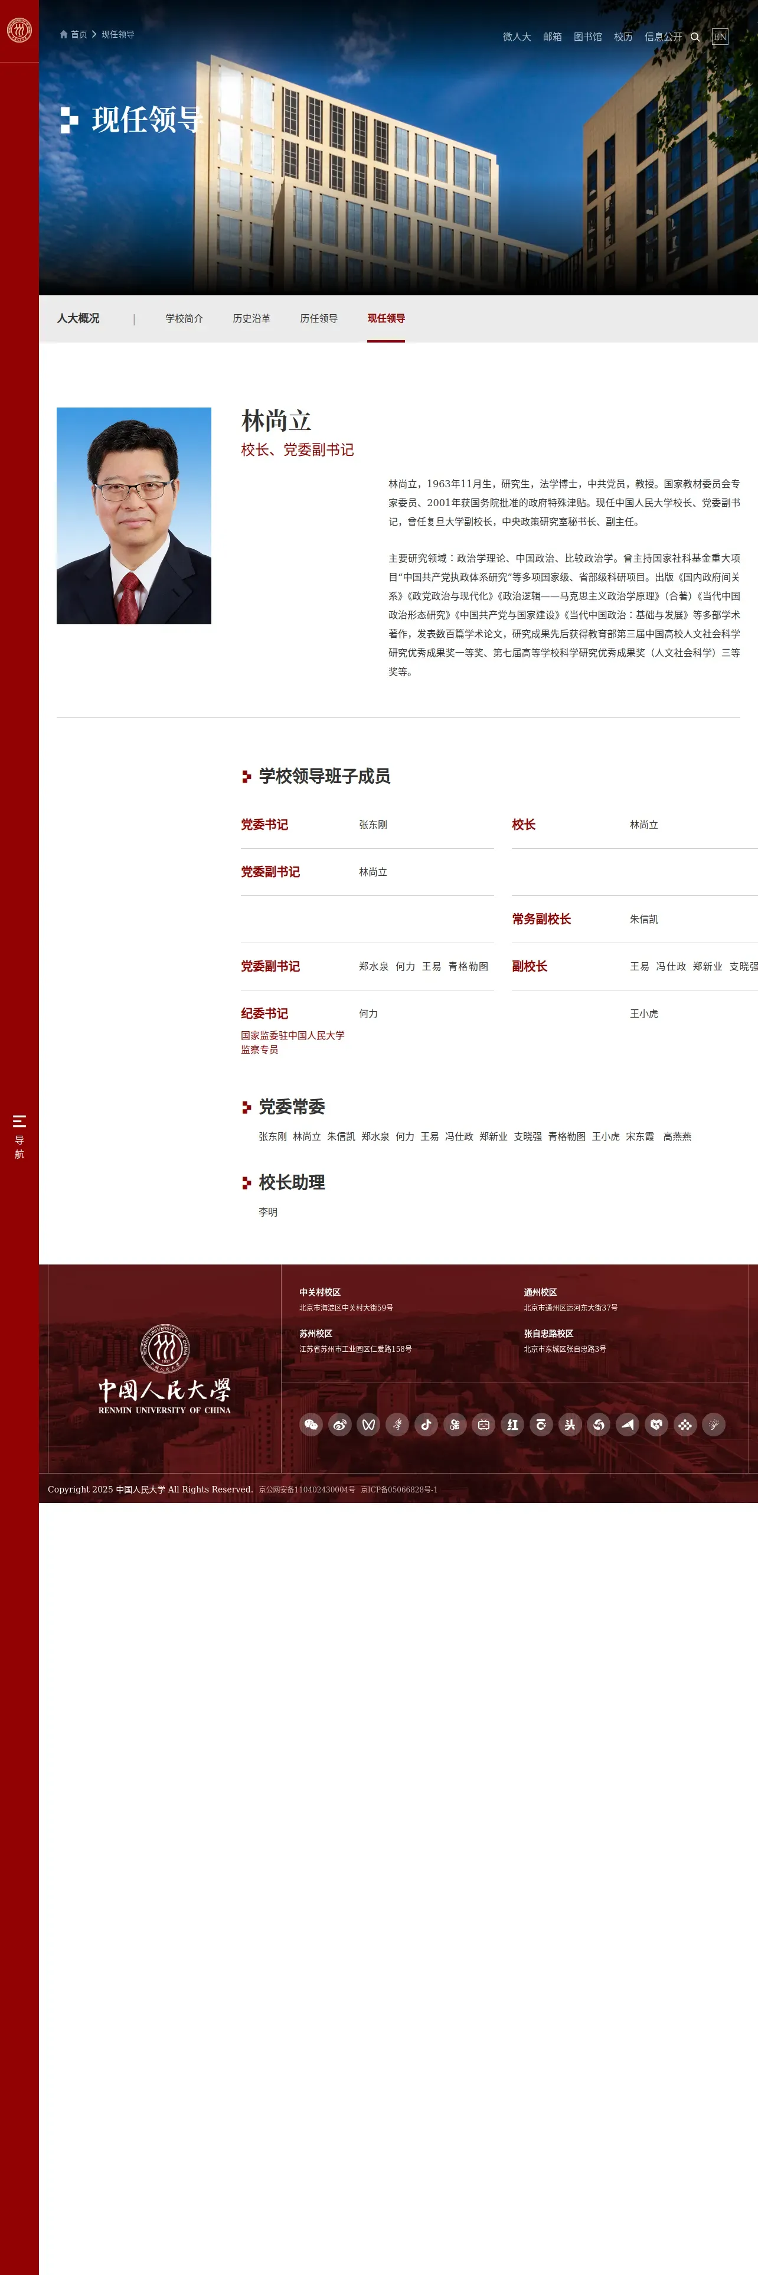Click 宋东霞 in the 党委常委 list
The width and height of the screenshot is (758, 2275).
tap(641, 1137)
